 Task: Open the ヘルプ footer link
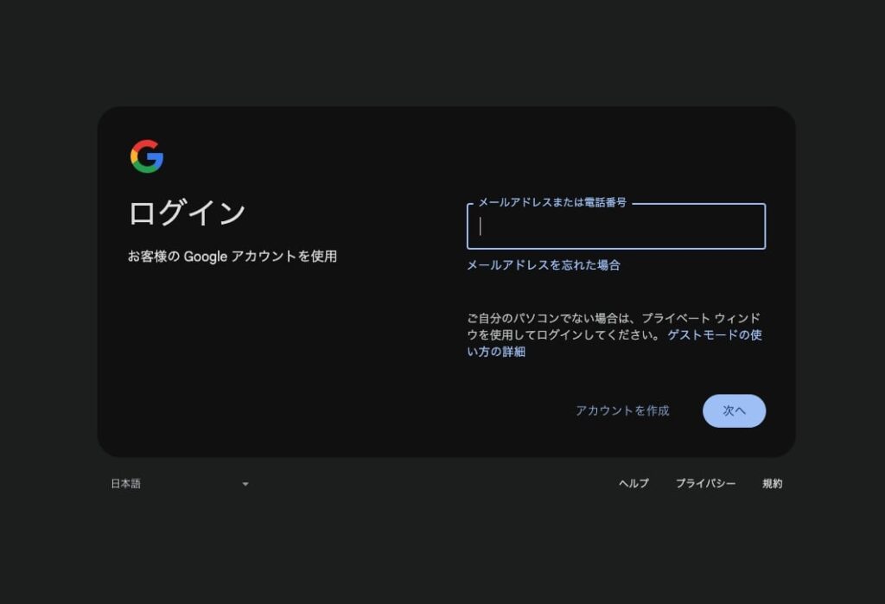click(x=634, y=484)
